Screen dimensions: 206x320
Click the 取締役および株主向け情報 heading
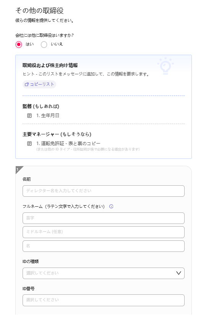tap(50, 65)
